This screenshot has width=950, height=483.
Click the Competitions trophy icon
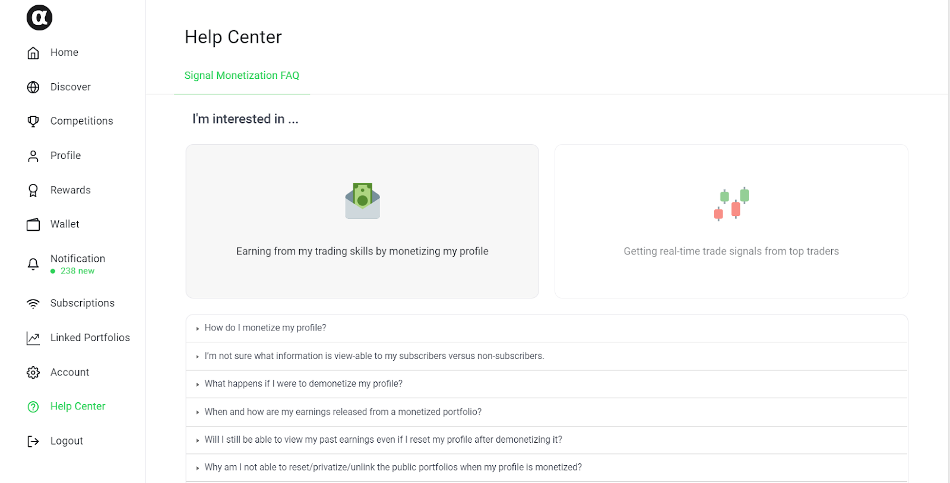pyautogui.click(x=33, y=121)
